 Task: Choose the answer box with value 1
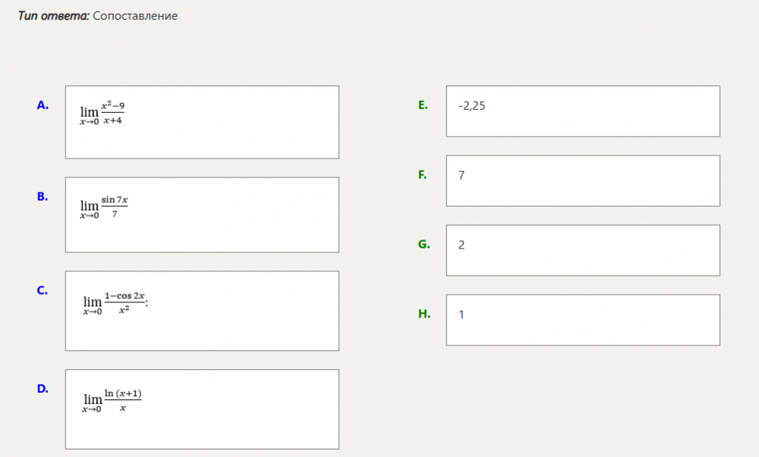(583, 320)
